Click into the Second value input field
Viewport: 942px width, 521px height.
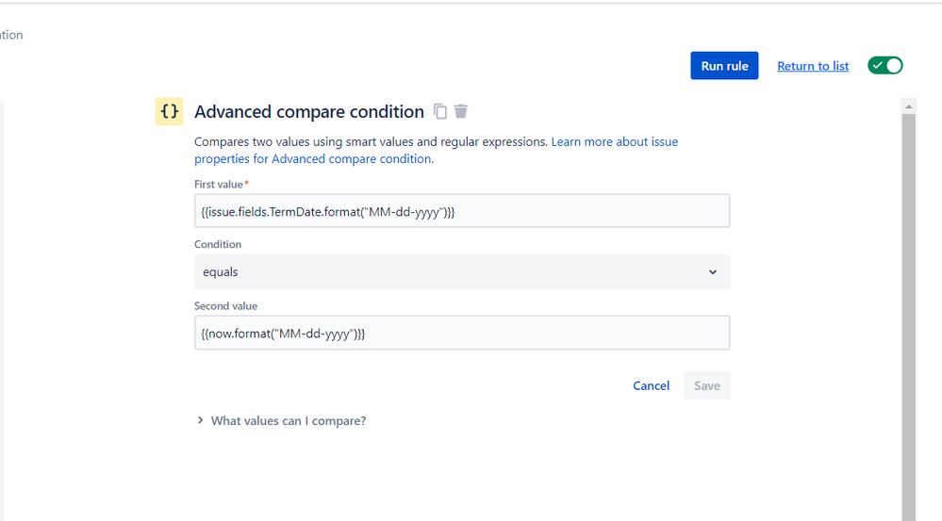(462, 333)
